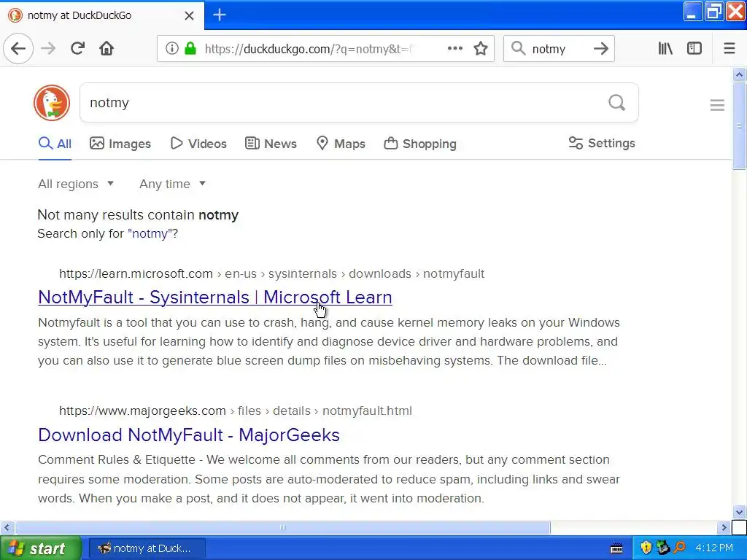Select notmy at Duck... taskbar button

pyautogui.click(x=146, y=548)
